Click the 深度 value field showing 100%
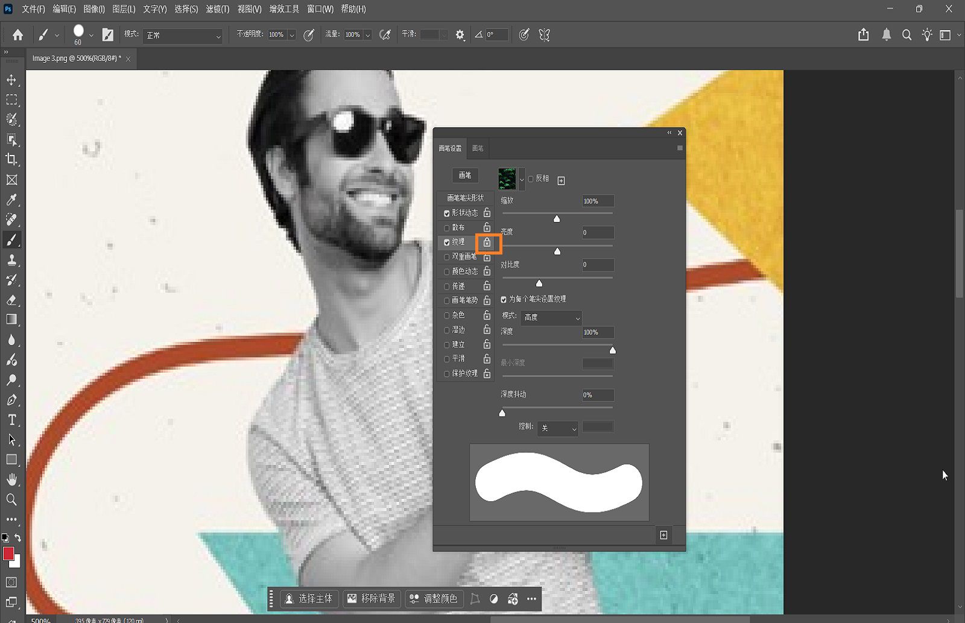 pos(596,332)
